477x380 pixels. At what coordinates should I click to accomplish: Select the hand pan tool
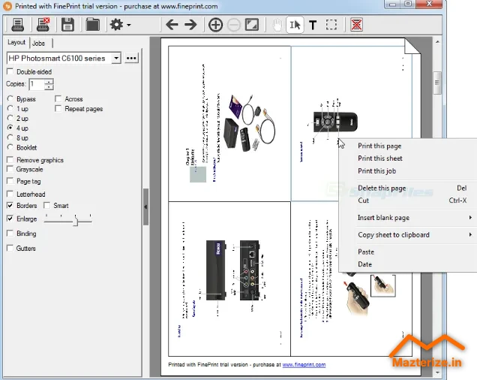277,25
